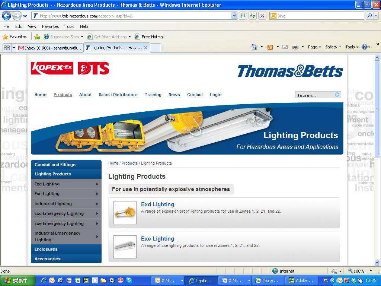Click the website search go icon
Viewport: 381px width, 286px height.
tap(337, 95)
